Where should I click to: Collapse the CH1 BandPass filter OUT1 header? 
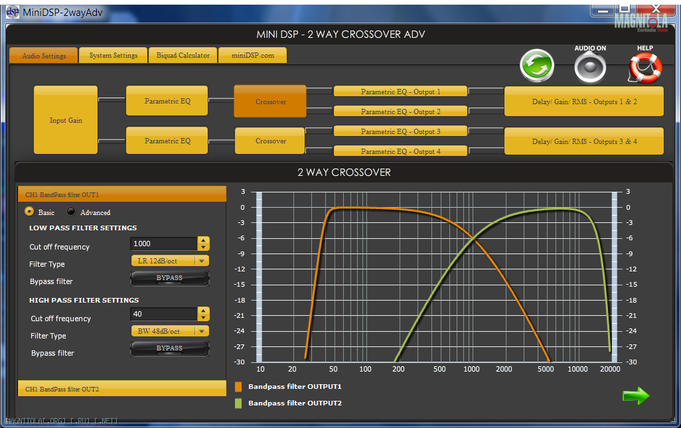coord(122,194)
